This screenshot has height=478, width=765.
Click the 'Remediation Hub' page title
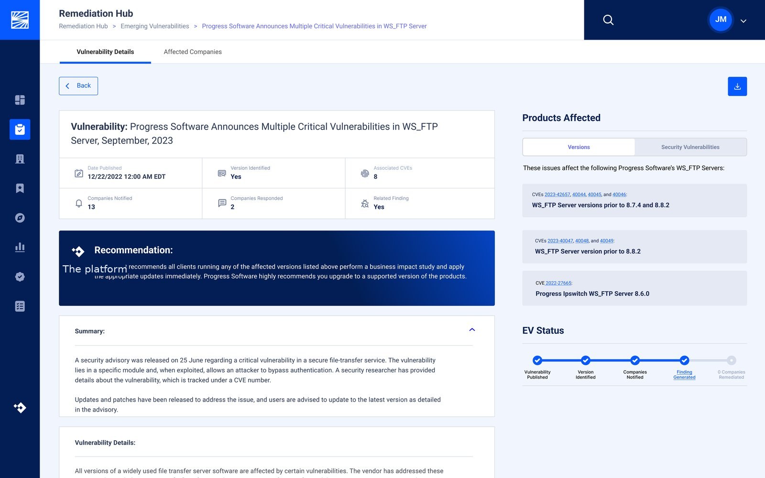coord(96,13)
